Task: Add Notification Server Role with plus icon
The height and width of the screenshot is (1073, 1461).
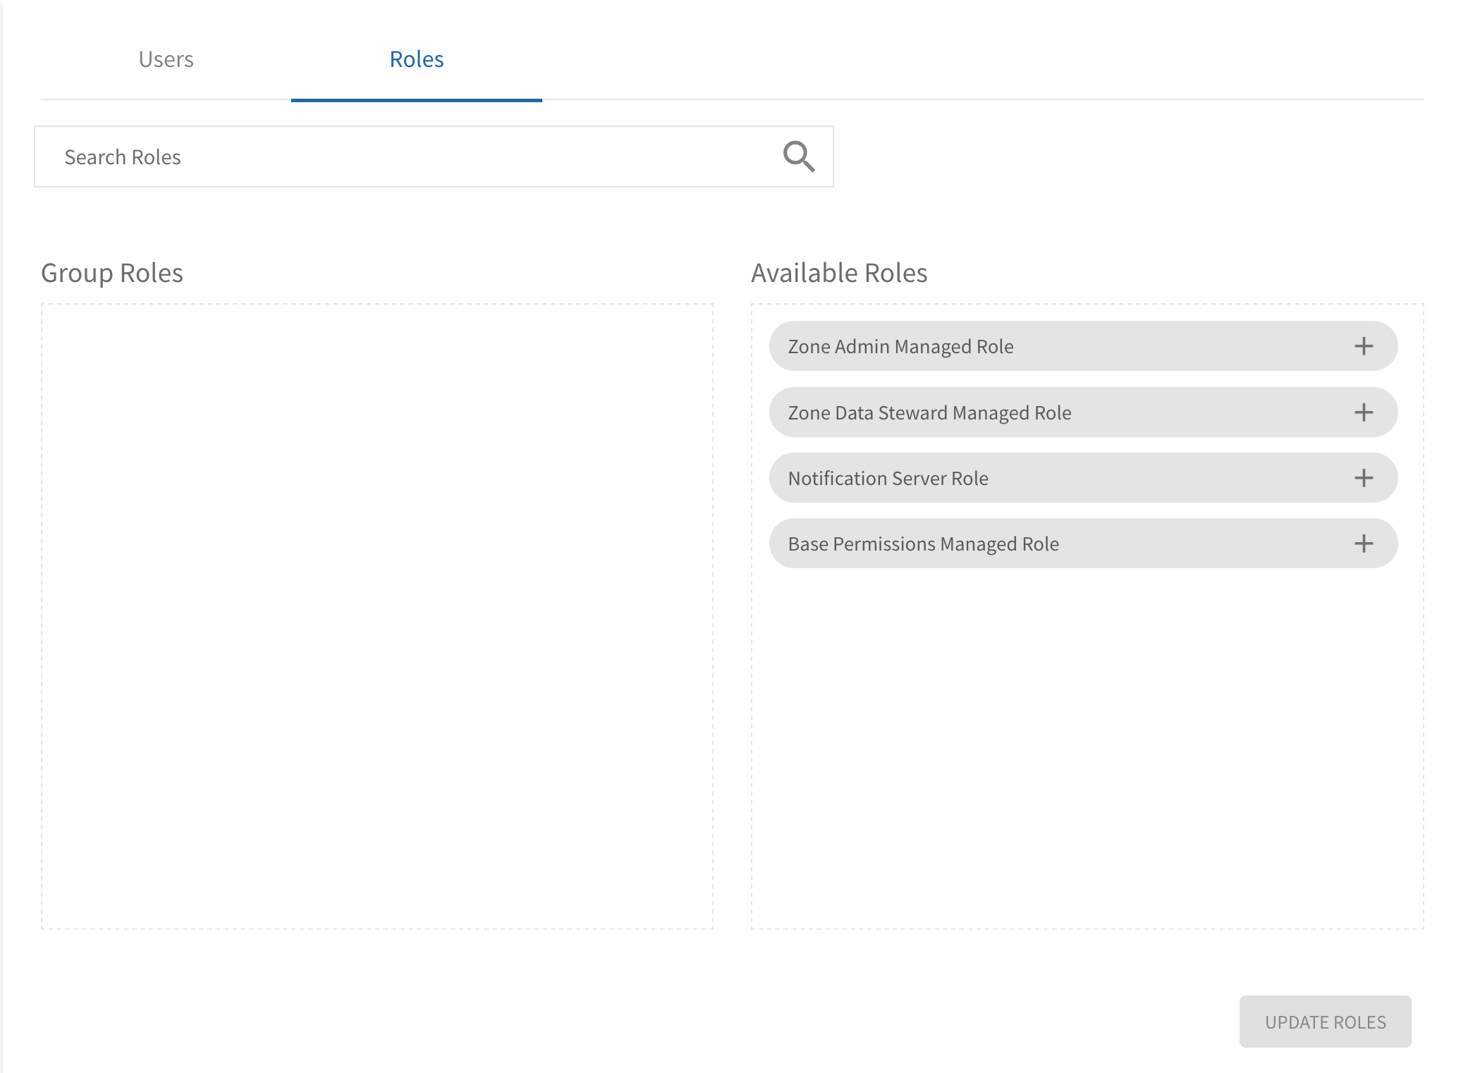Action: (1363, 478)
